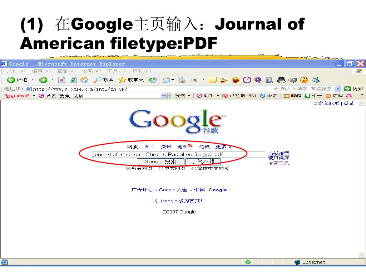Image resolution: width=366 pixels, height=275 pixels.
Task: Click the red headphones music icon
Action: pyautogui.click(x=349, y=96)
